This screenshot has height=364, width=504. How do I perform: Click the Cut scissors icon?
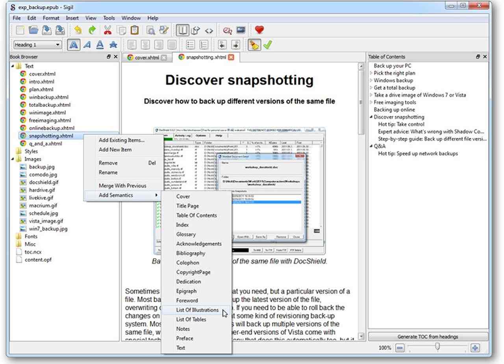pyautogui.click(x=107, y=30)
